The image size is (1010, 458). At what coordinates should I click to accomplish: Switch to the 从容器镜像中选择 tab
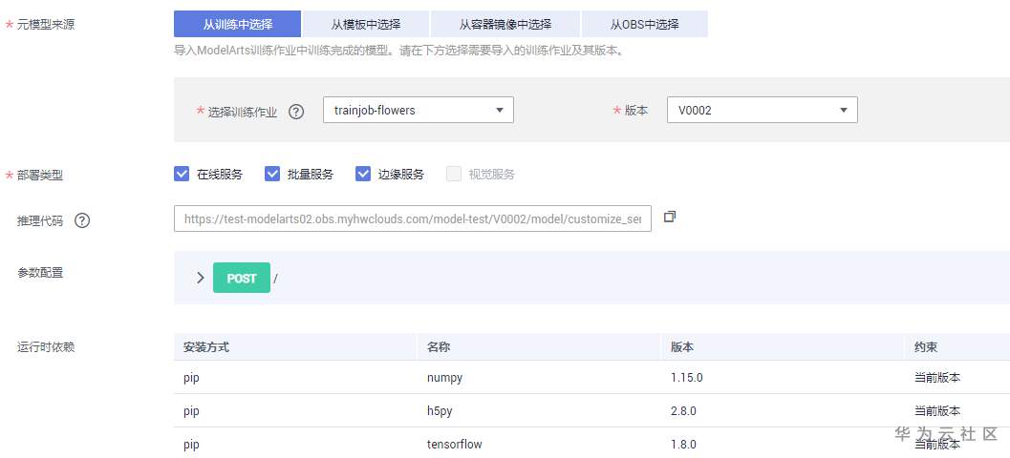505,25
